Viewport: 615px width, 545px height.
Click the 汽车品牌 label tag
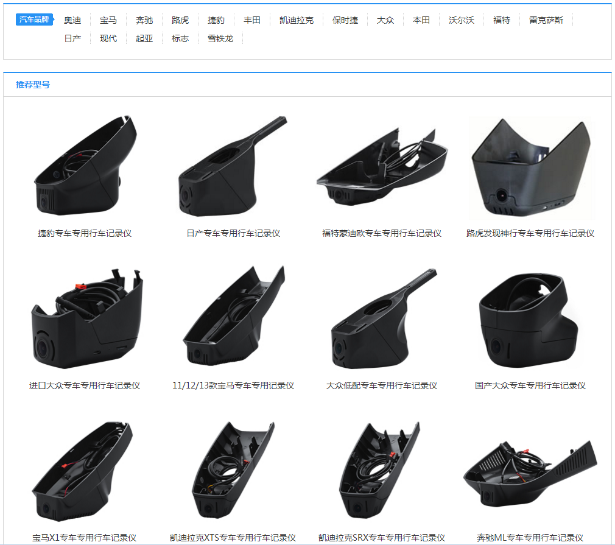tap(34, 19)
